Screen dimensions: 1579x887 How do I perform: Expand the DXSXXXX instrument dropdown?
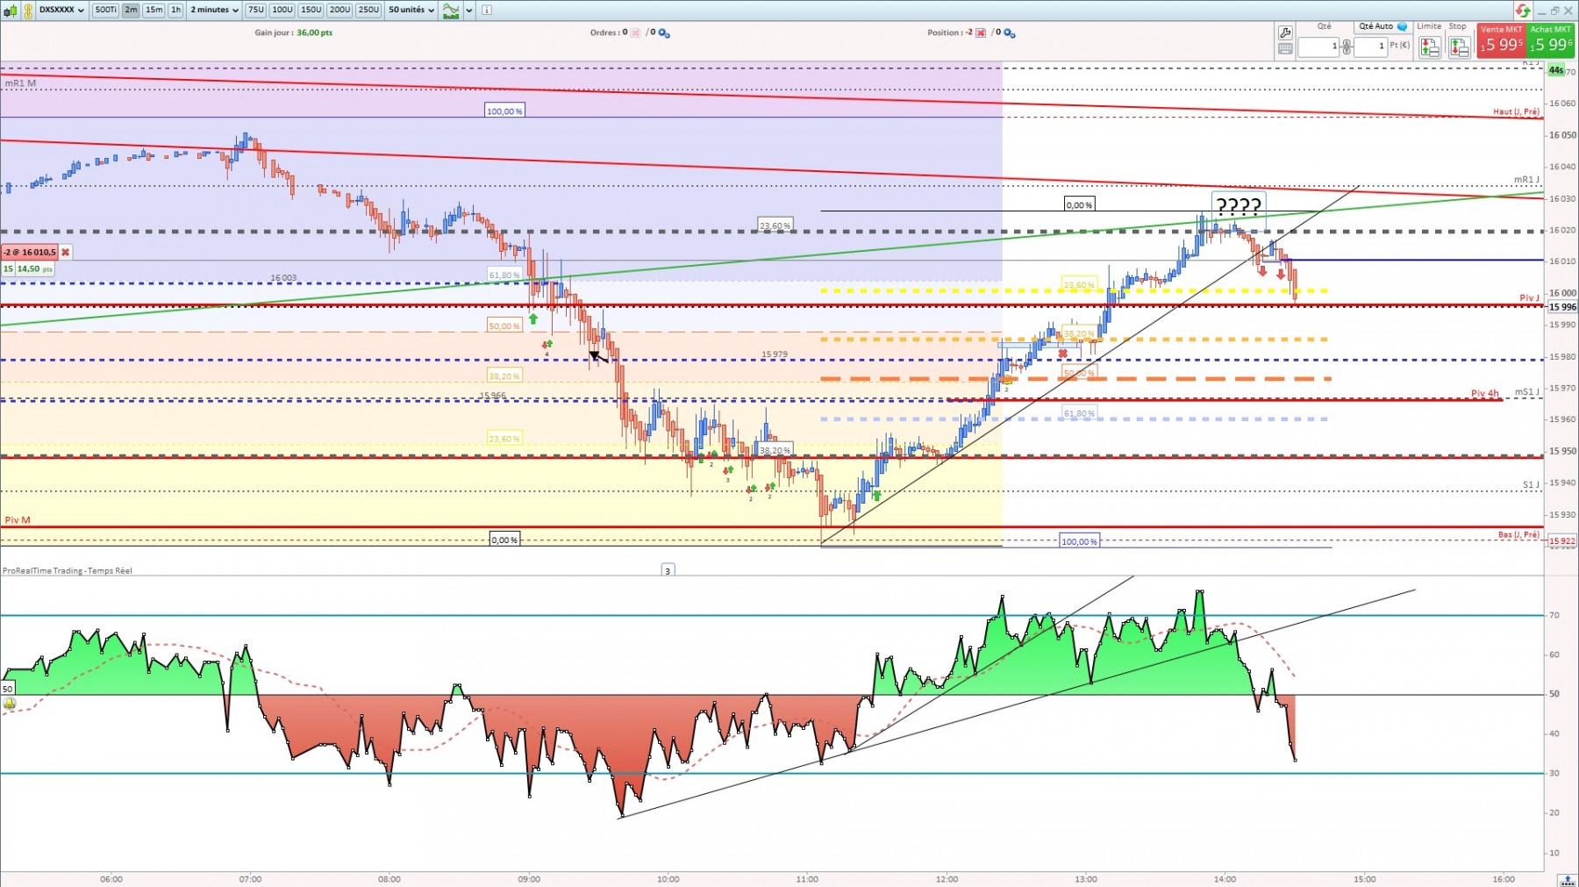coord(61,11)
